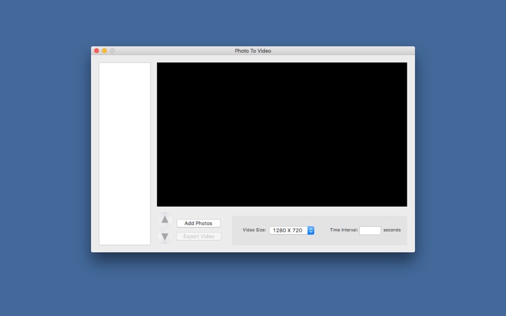This screenshot has height=316, width=506.
Task: Click the move photo up arrow
Action: (165, 219)
